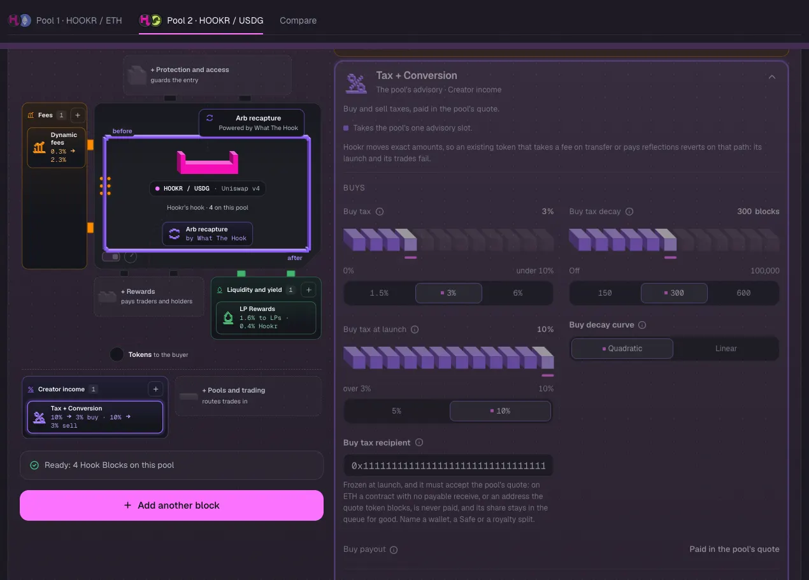The height and width of the screenshot is (580, 809).
Task: Switch to Pool 2 · HOOKR / USDG tab
Action: (x=201, y=20)
